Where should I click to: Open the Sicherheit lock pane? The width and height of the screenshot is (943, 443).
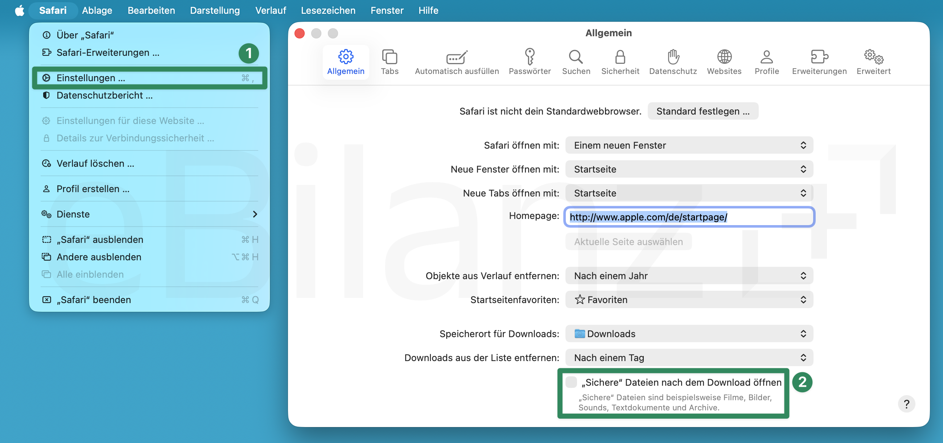pyautogui.click(x=620, y=62)
